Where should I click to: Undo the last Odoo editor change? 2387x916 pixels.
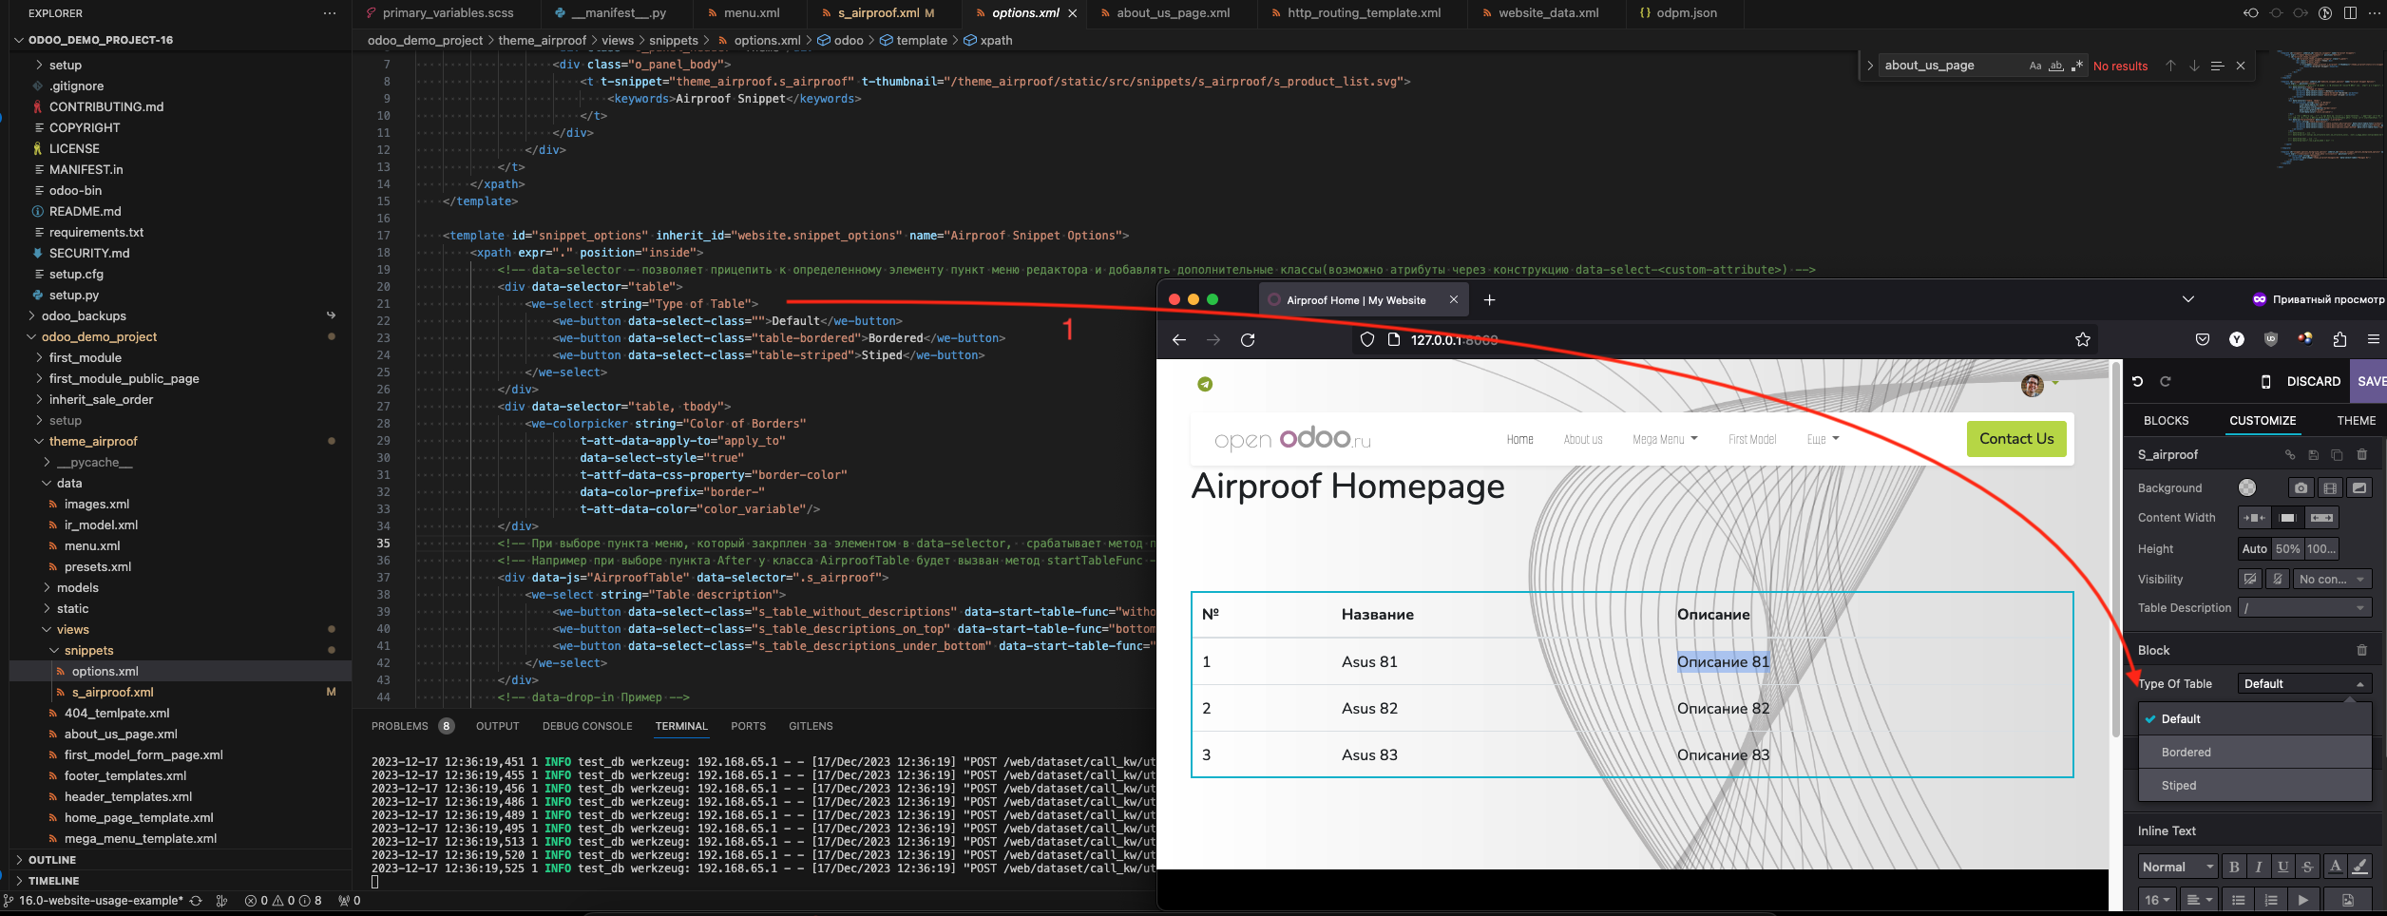(2137, 381)
